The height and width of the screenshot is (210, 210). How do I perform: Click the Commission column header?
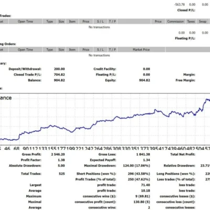[175, 22]
